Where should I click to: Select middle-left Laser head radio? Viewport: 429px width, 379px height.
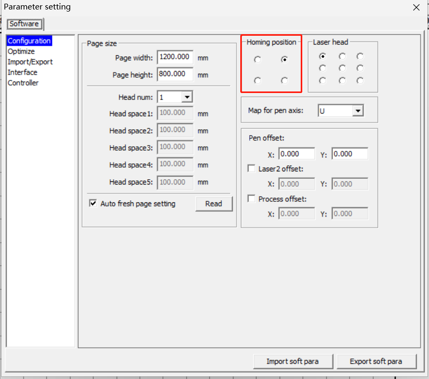323,68
